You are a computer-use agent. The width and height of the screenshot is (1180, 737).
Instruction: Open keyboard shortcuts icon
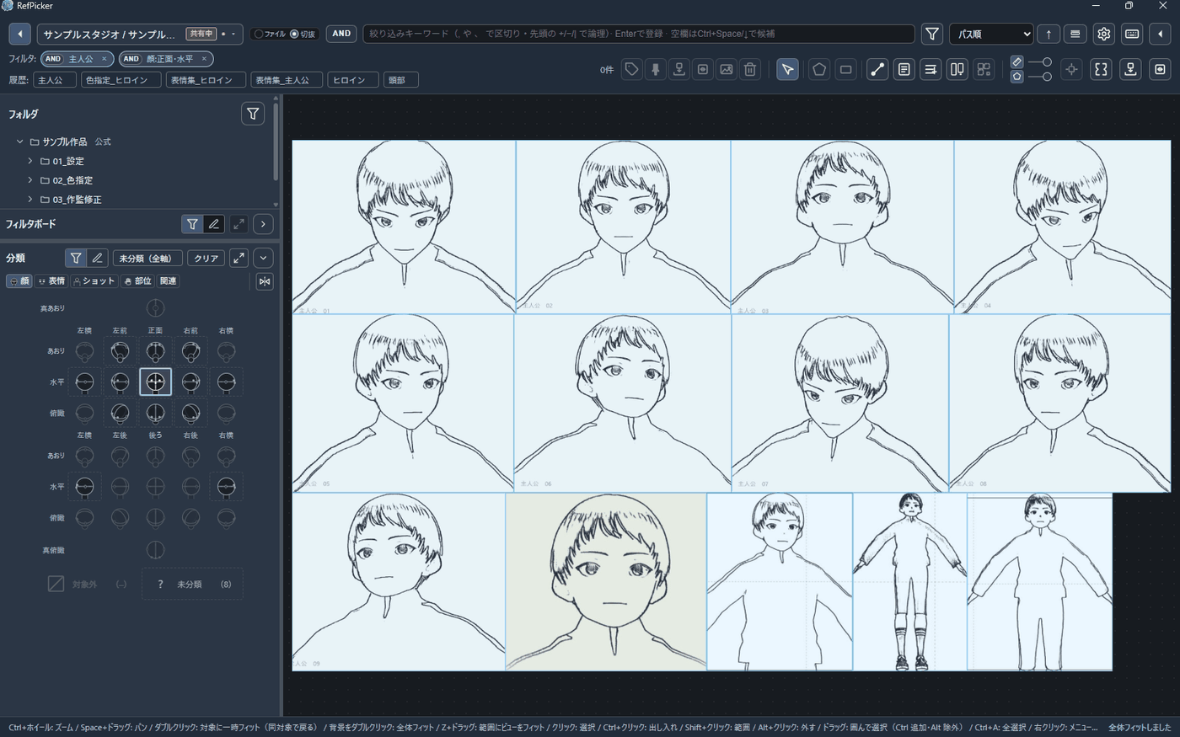(1132, 34)
